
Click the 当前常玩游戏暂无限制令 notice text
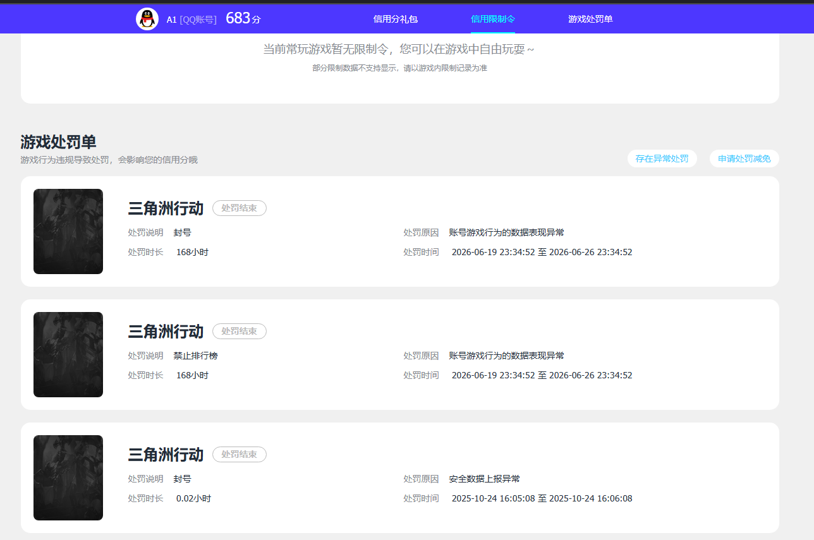(x=399, y=49)
